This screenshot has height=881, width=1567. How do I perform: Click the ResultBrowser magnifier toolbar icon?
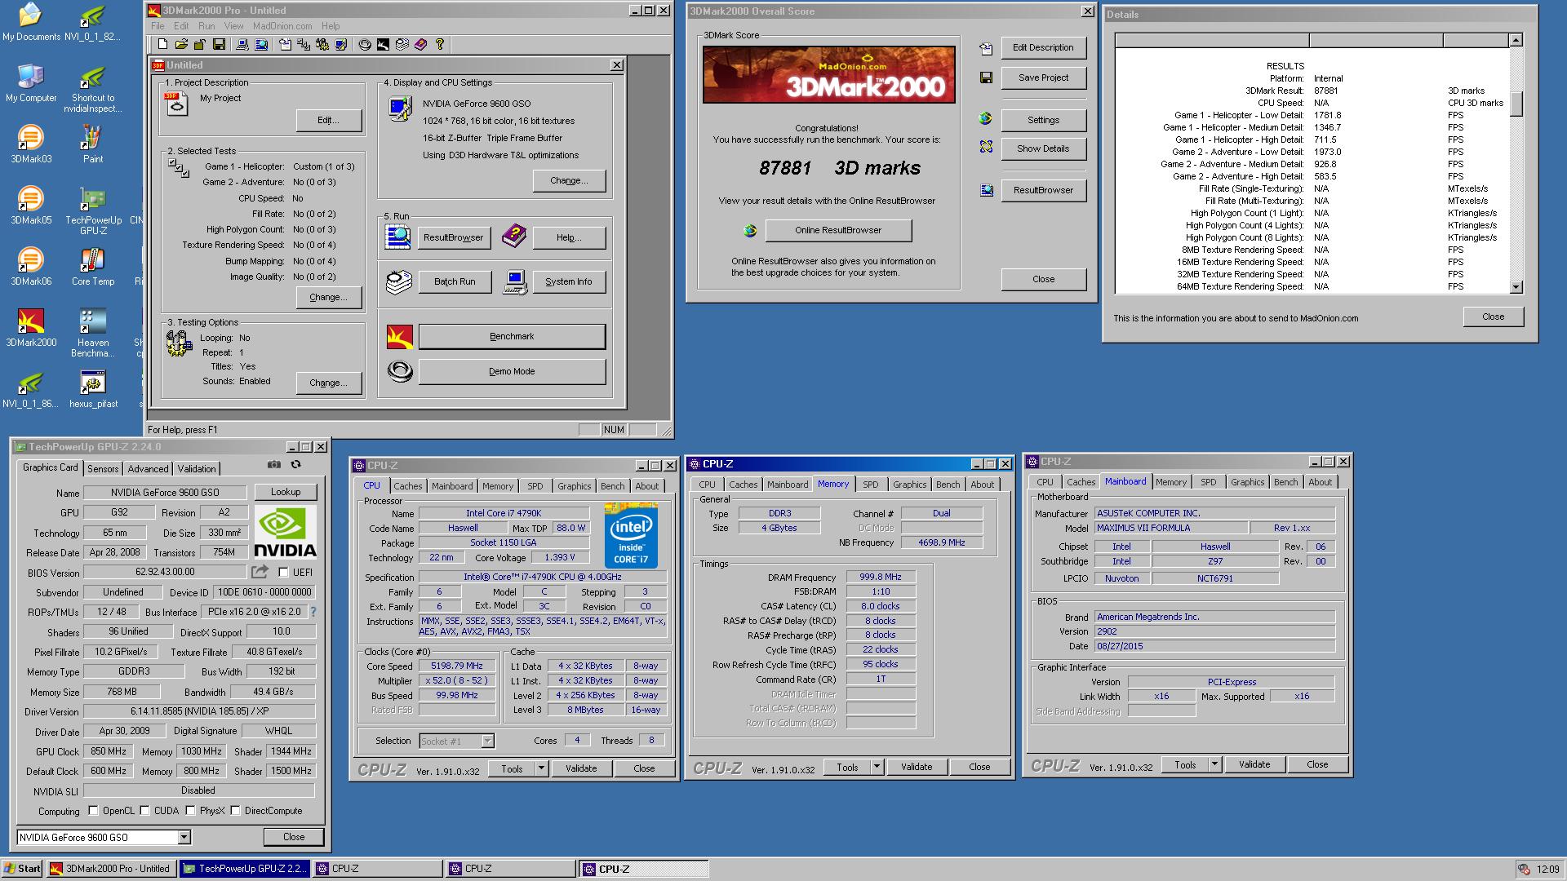(261, 44)
